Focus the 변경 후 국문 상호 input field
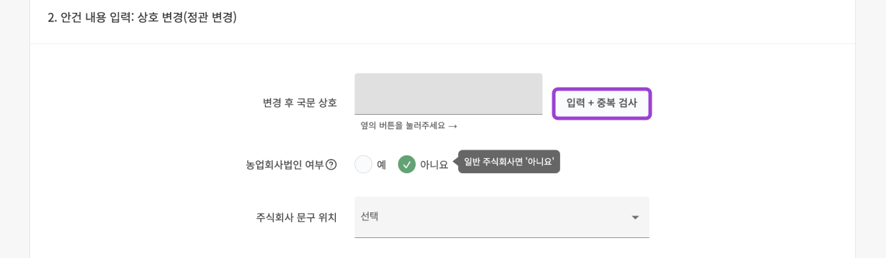This screenshot has width=886, height=258. pyautogui.click(x=448, y=94)
